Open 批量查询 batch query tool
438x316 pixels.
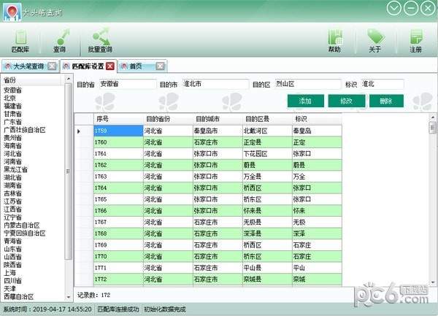click(x=99, y=39)
